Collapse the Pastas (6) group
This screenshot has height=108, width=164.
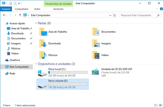pyautogui.click(x=36, y=23)
